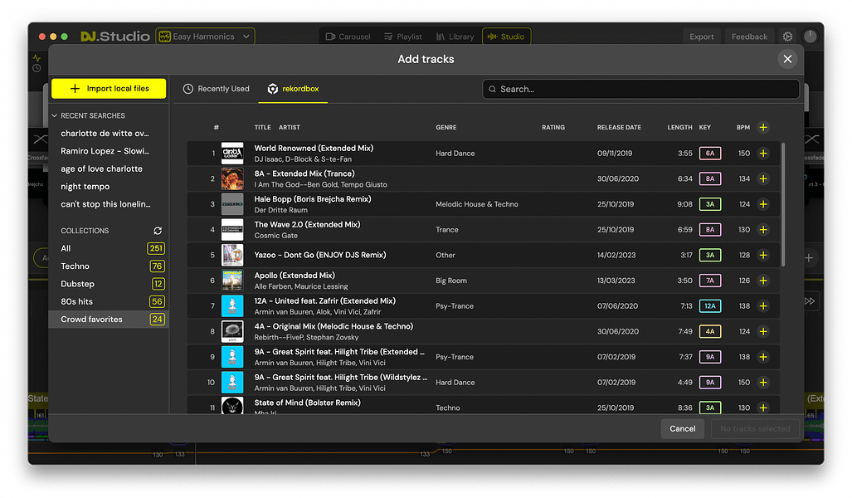Select recent search 'Ramiro Lopez - Slowi…'
Image resolution: width=852 pixels, height=498 pixels.
pos(105,151)
